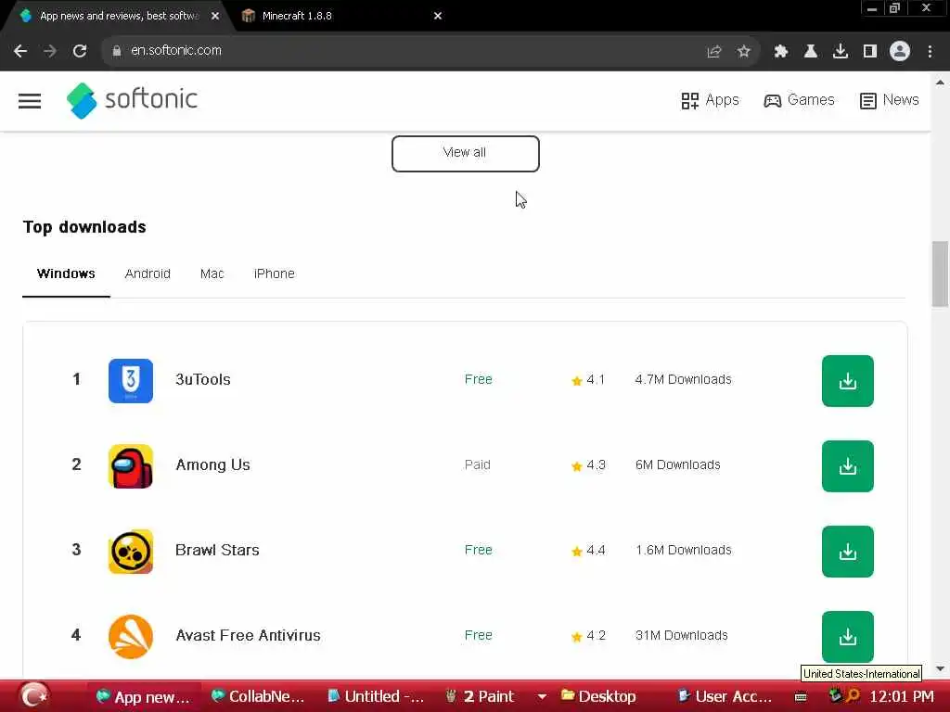Click the scrollbar up arrow
Screen dimensions: 950x712
click(940, 83)
